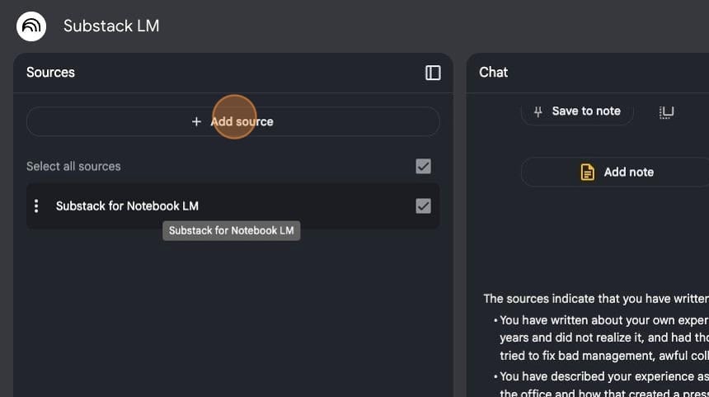Image resolution: width=709 pixels, height=397 pixels.
Task: Click the Save to note button
Action: [x=577, y=111]
